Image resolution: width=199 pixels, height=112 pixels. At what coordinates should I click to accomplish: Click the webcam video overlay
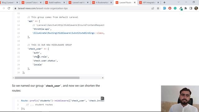pos(180,99)
